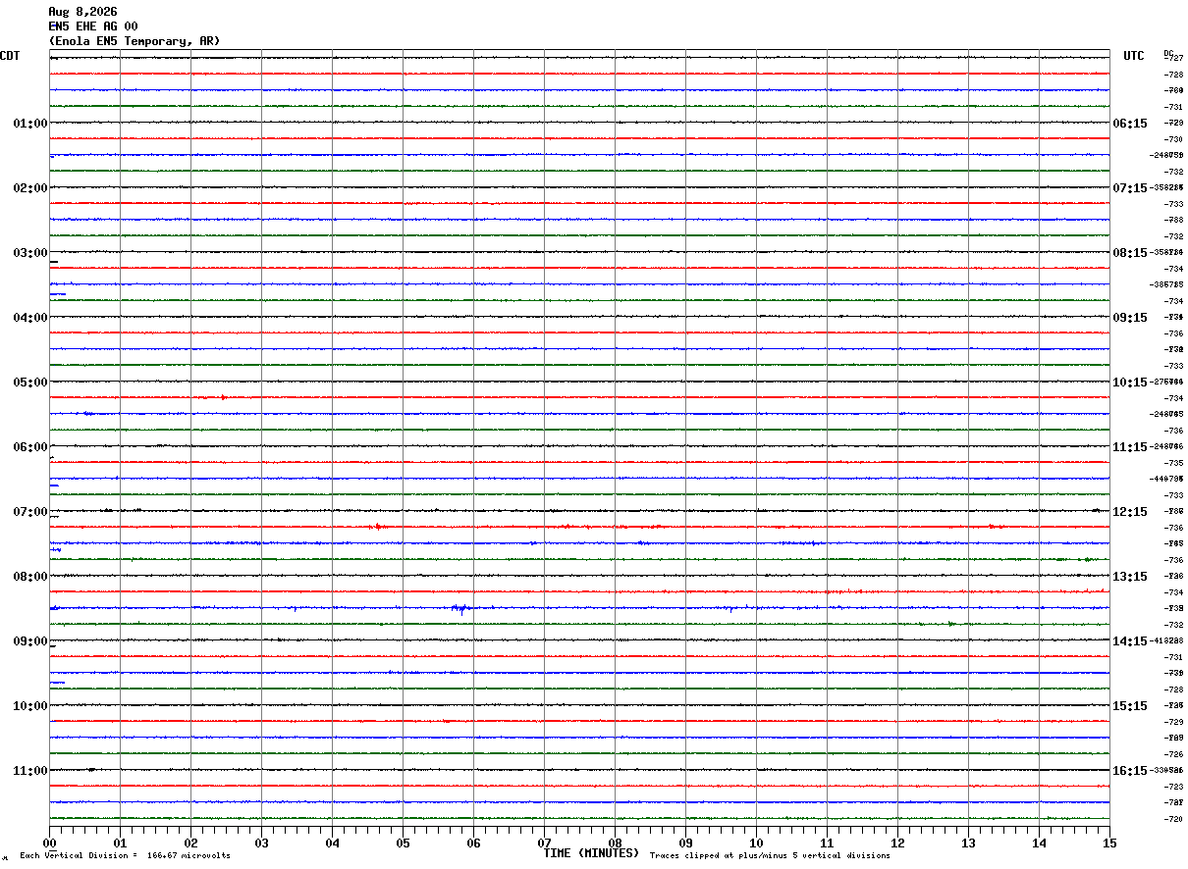Click the blue spike in 08:00 hour trace
This screenshot has width=1188, height=869.
(x=459, y=609)
